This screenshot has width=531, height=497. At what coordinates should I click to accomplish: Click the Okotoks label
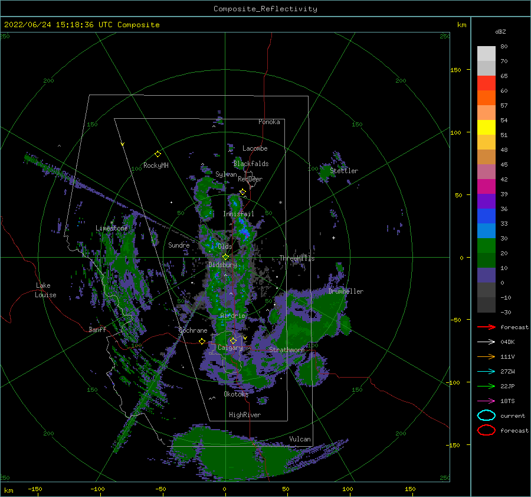point(235,394)
